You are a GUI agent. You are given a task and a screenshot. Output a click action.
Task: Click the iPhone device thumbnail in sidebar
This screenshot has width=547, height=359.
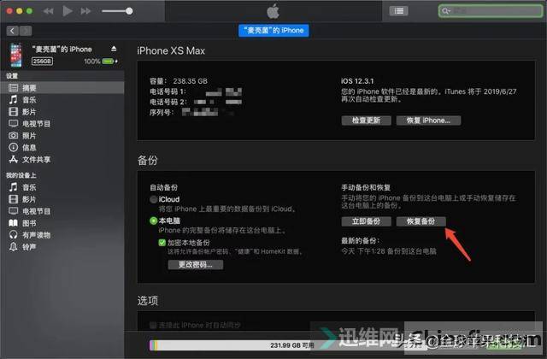click(x=16, y=55)
